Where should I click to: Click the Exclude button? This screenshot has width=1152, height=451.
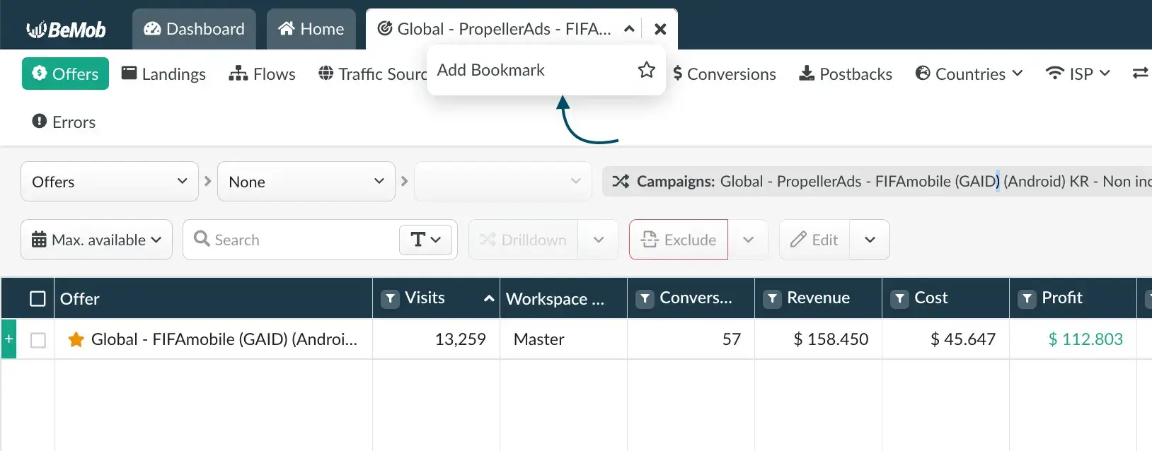[x=679, y=240]
